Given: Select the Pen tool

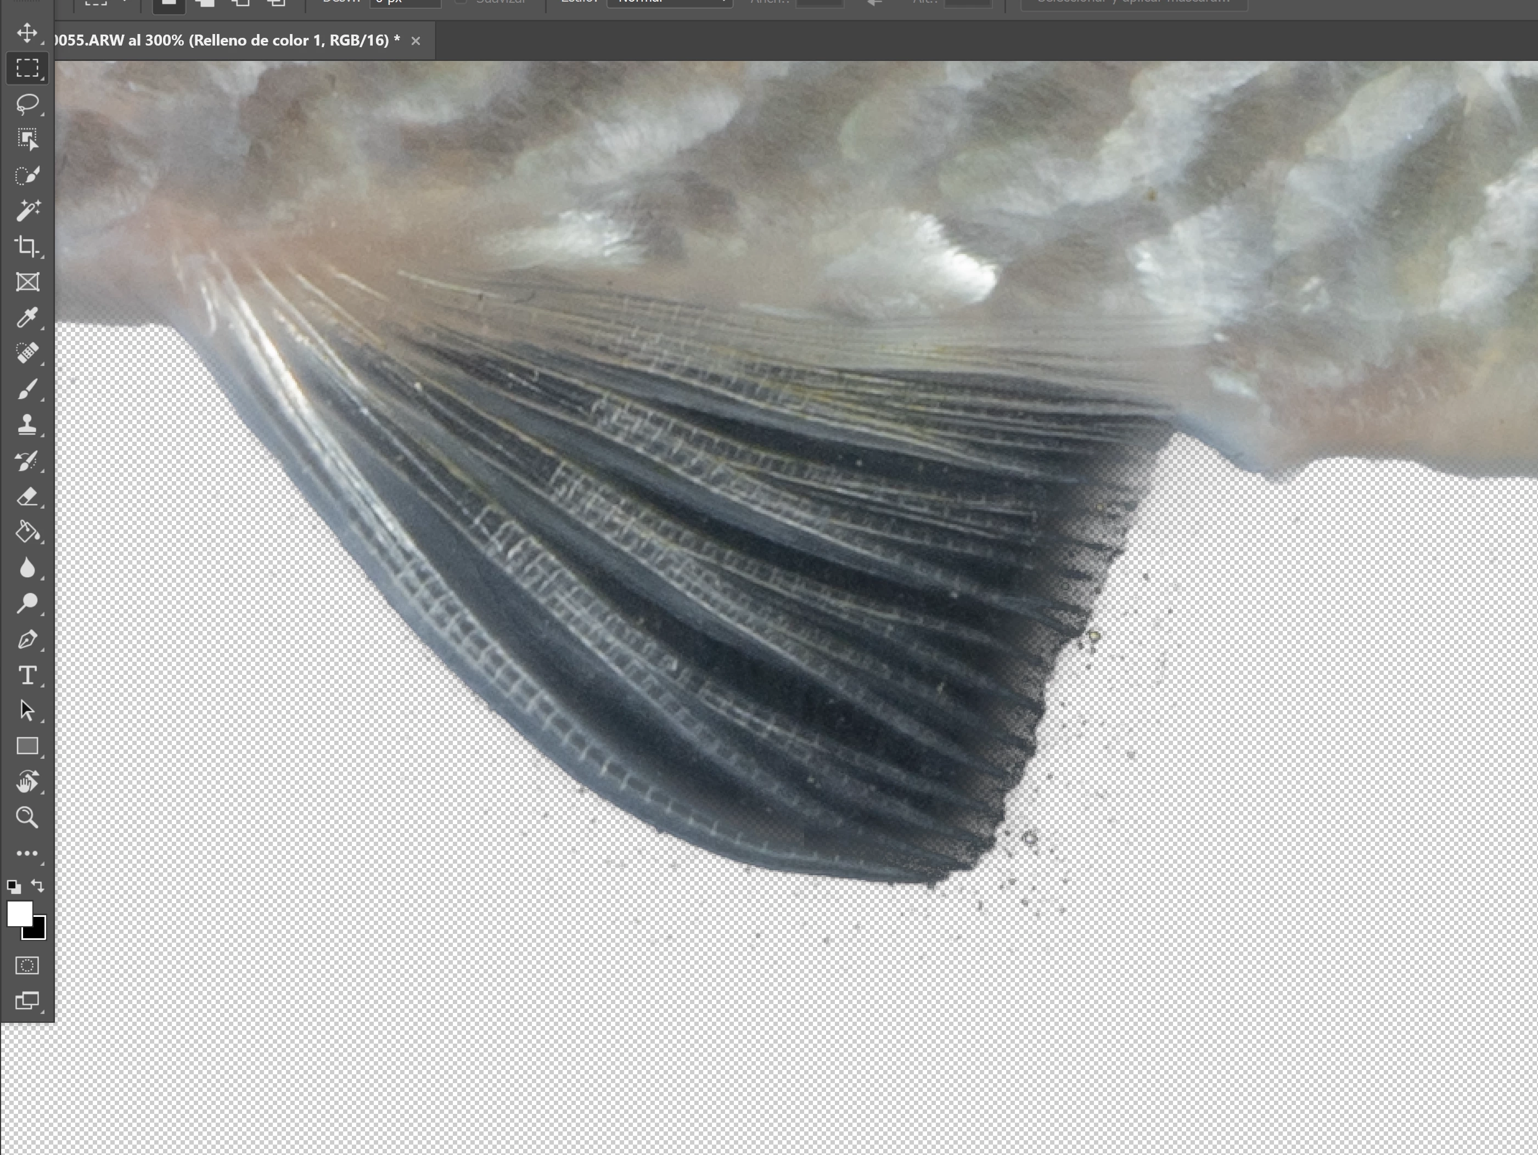Looking at the screenshot, I should point(27,639).
